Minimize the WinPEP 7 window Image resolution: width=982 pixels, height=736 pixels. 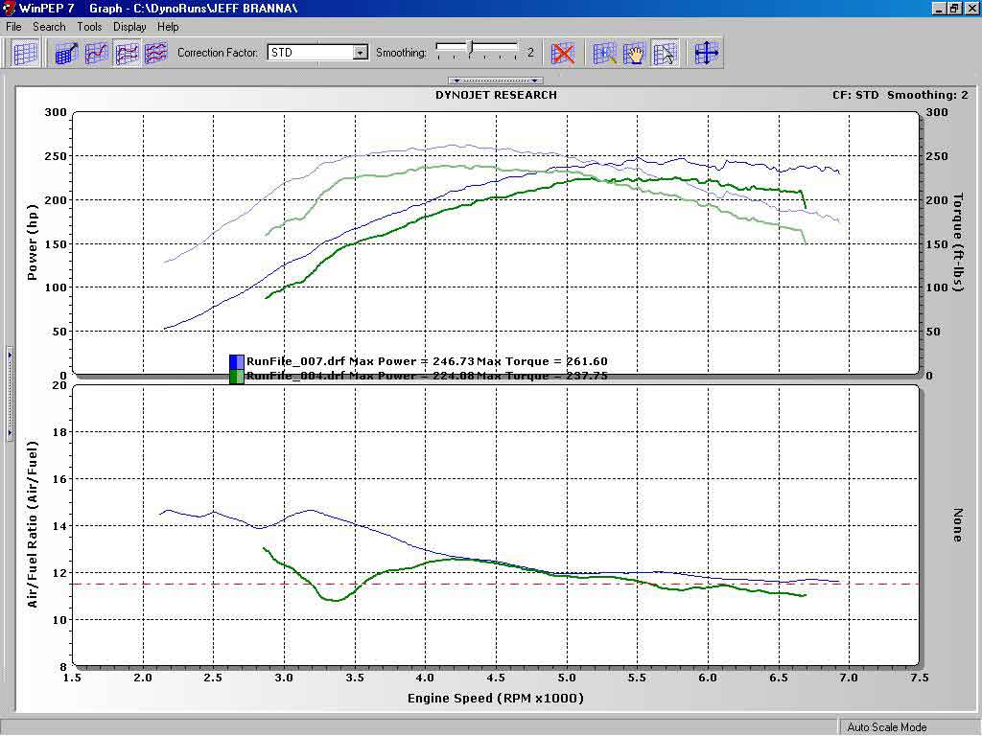pos(938,8)
